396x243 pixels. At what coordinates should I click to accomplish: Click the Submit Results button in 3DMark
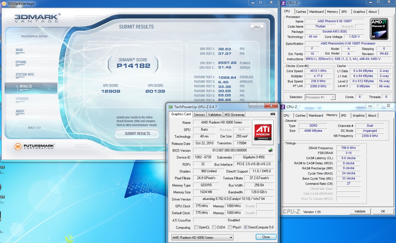click(137, 133)
